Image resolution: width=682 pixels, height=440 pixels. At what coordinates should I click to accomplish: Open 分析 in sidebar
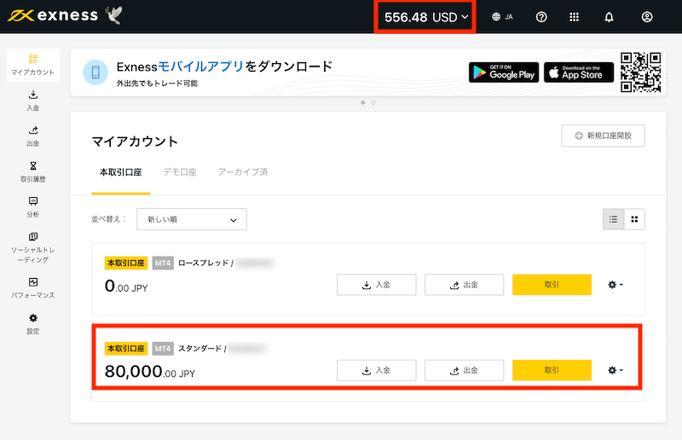33,207
